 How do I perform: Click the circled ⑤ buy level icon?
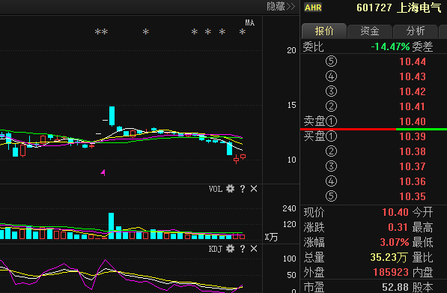click(331, 196)
